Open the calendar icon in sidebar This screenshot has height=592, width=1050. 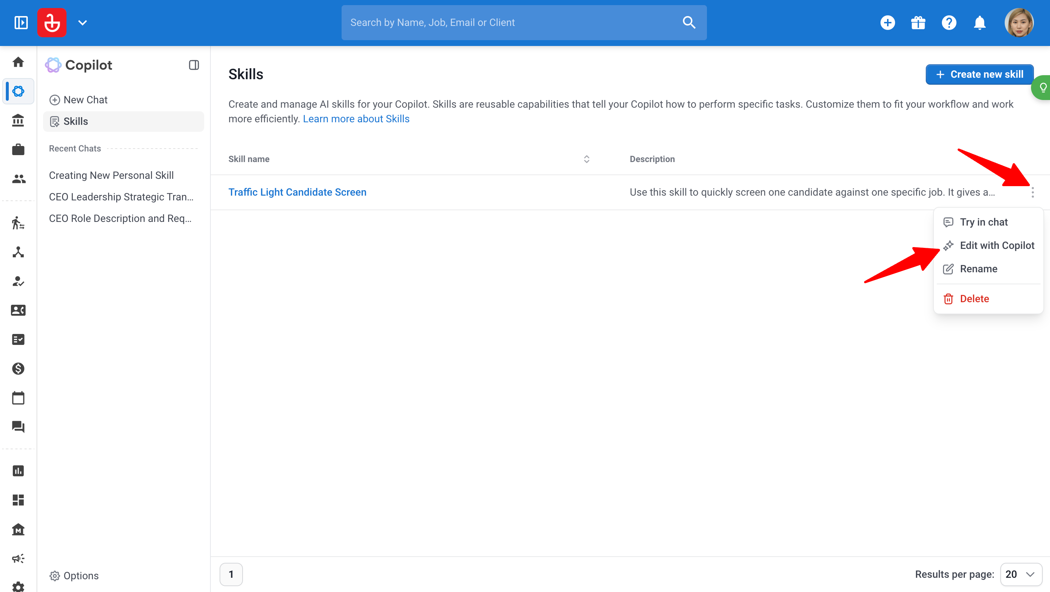point(18,398)
